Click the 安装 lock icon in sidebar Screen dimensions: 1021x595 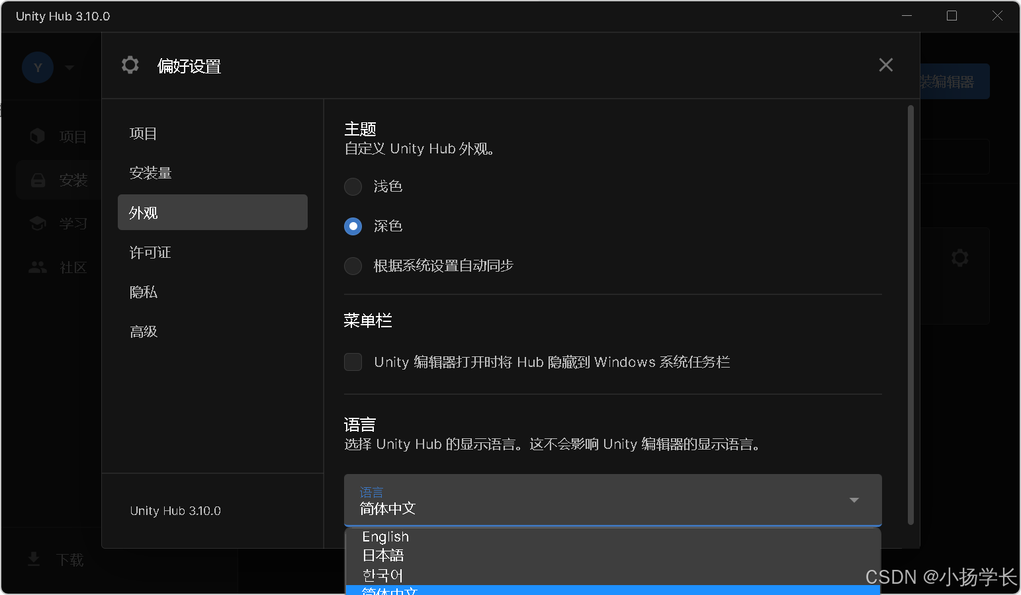pos(38,180)
